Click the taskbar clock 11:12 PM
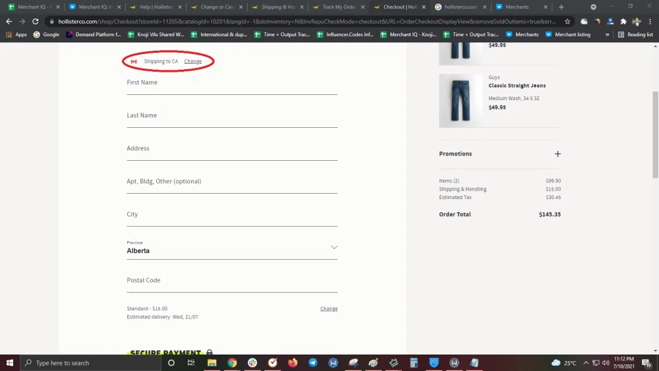 (623, 362)
